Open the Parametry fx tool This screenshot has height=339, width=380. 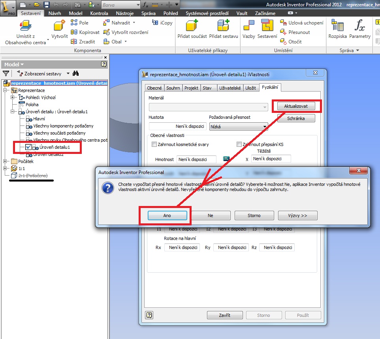tap(359, 26)
